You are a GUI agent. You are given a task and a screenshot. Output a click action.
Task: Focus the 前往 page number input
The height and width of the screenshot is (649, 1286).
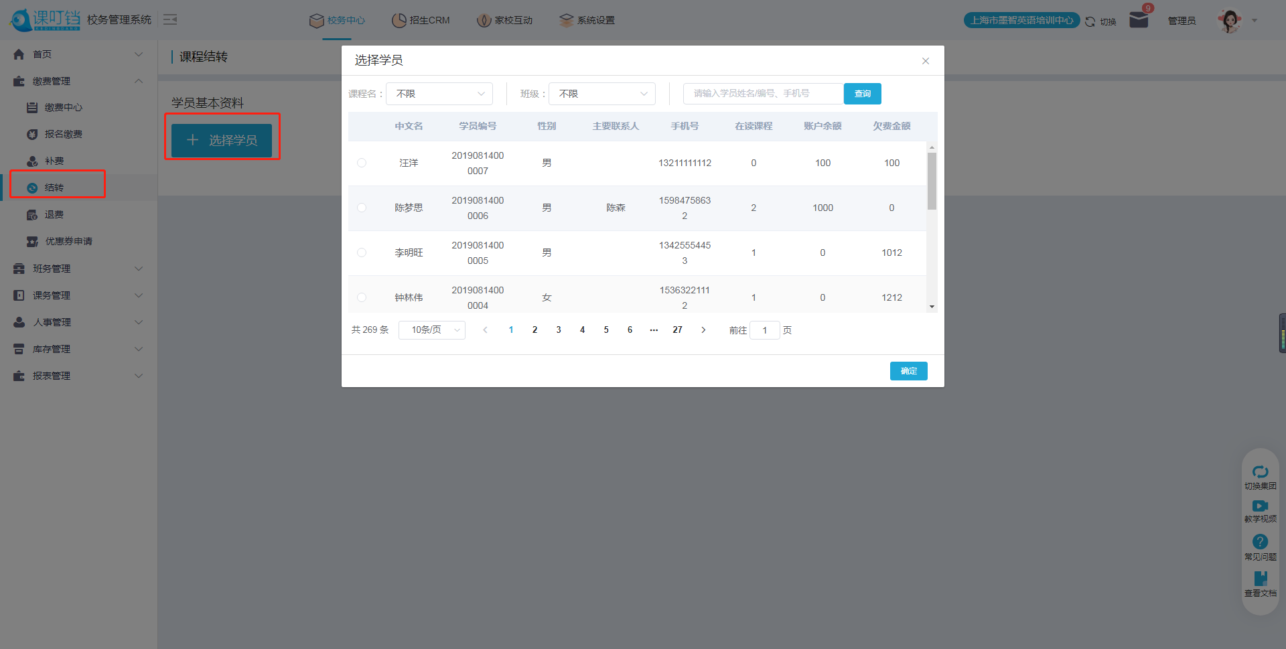tap(765, 330)
